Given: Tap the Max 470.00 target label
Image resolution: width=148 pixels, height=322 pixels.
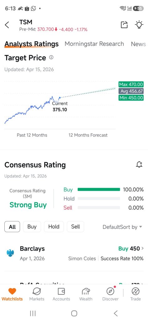Looking at the screenshot, I should click(x=131, y=84).
